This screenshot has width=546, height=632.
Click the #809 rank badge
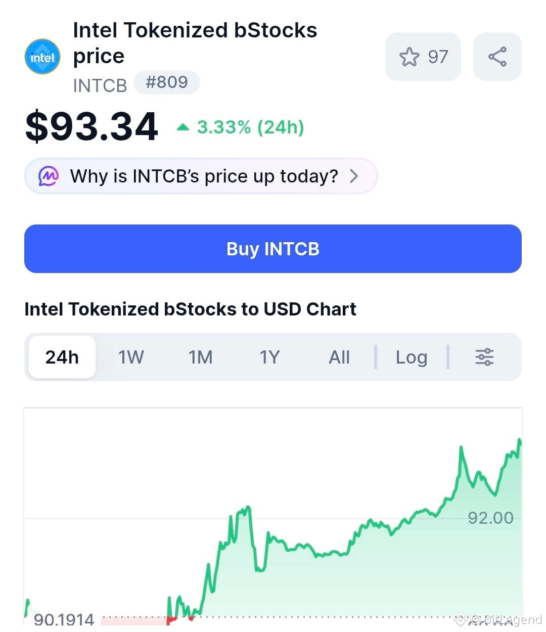(167, 82)
